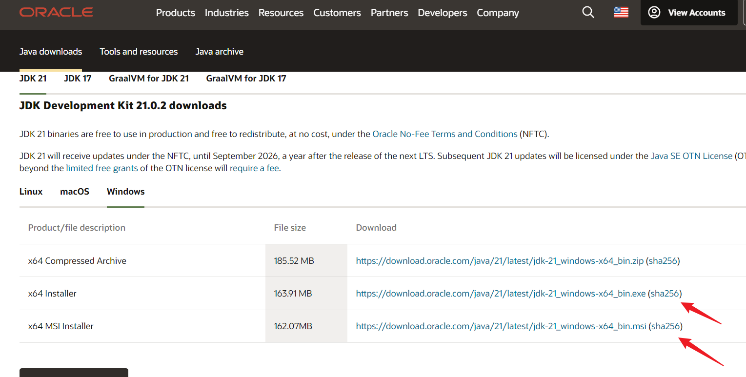The image size is (746, 377).
Task: Click the 185.52 MB file size
Action: [294, 261]
